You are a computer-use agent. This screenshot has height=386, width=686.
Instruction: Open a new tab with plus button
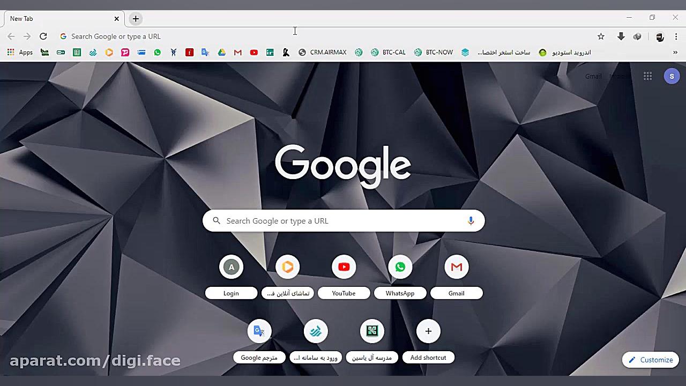point(136,19)
